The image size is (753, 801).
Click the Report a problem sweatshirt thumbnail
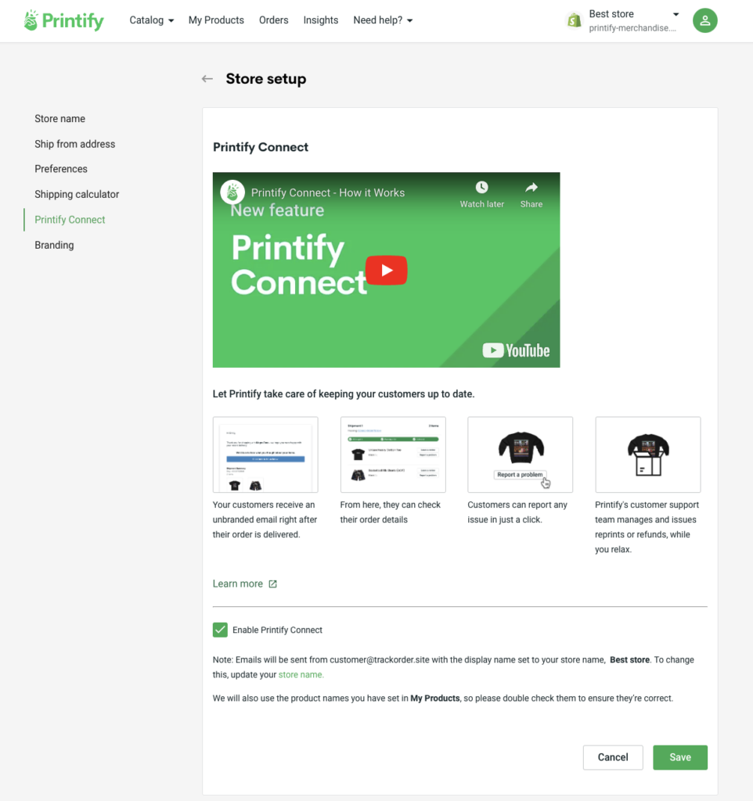520,454
